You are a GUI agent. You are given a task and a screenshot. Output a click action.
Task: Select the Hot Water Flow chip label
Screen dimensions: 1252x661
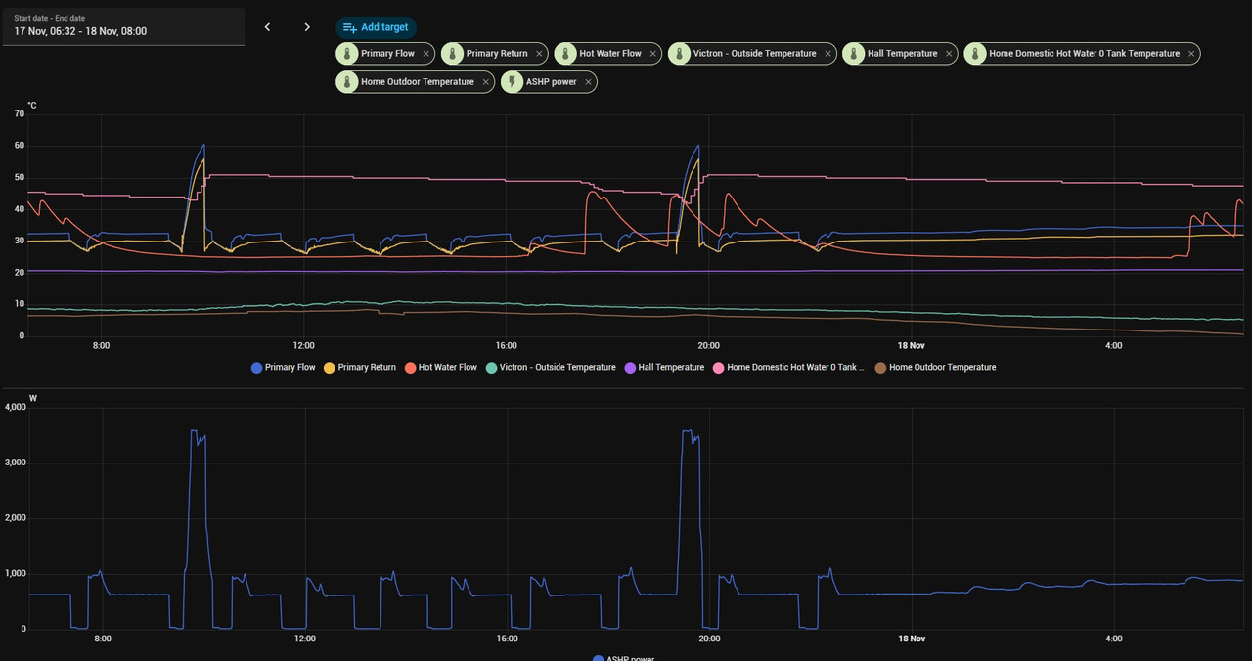610,54
